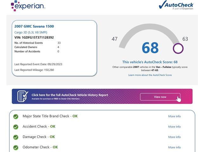
Task: Click Major State Title Brand Check - OK text
Action: (x=50, y=116)
